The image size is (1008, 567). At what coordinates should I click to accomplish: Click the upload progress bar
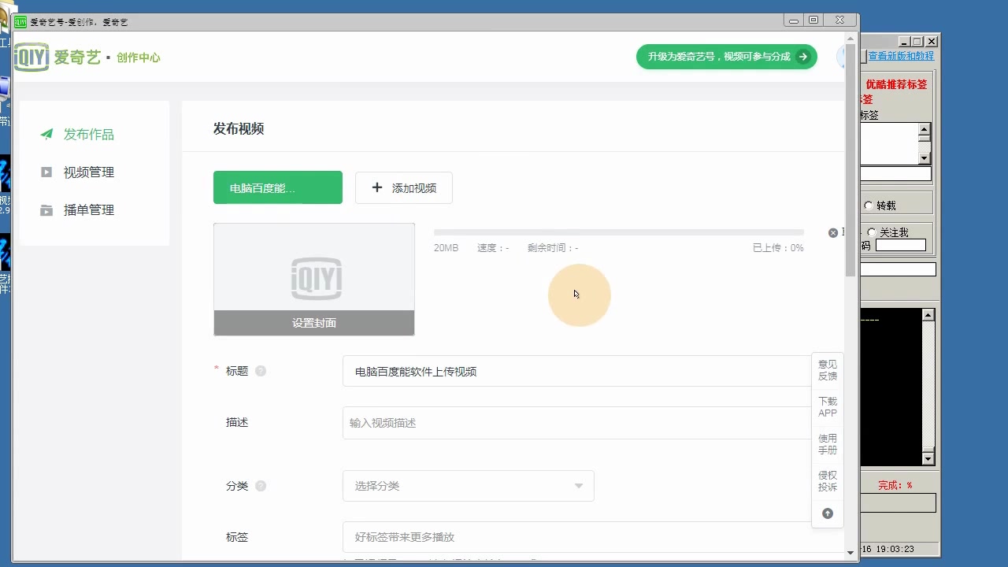[618, 232]
